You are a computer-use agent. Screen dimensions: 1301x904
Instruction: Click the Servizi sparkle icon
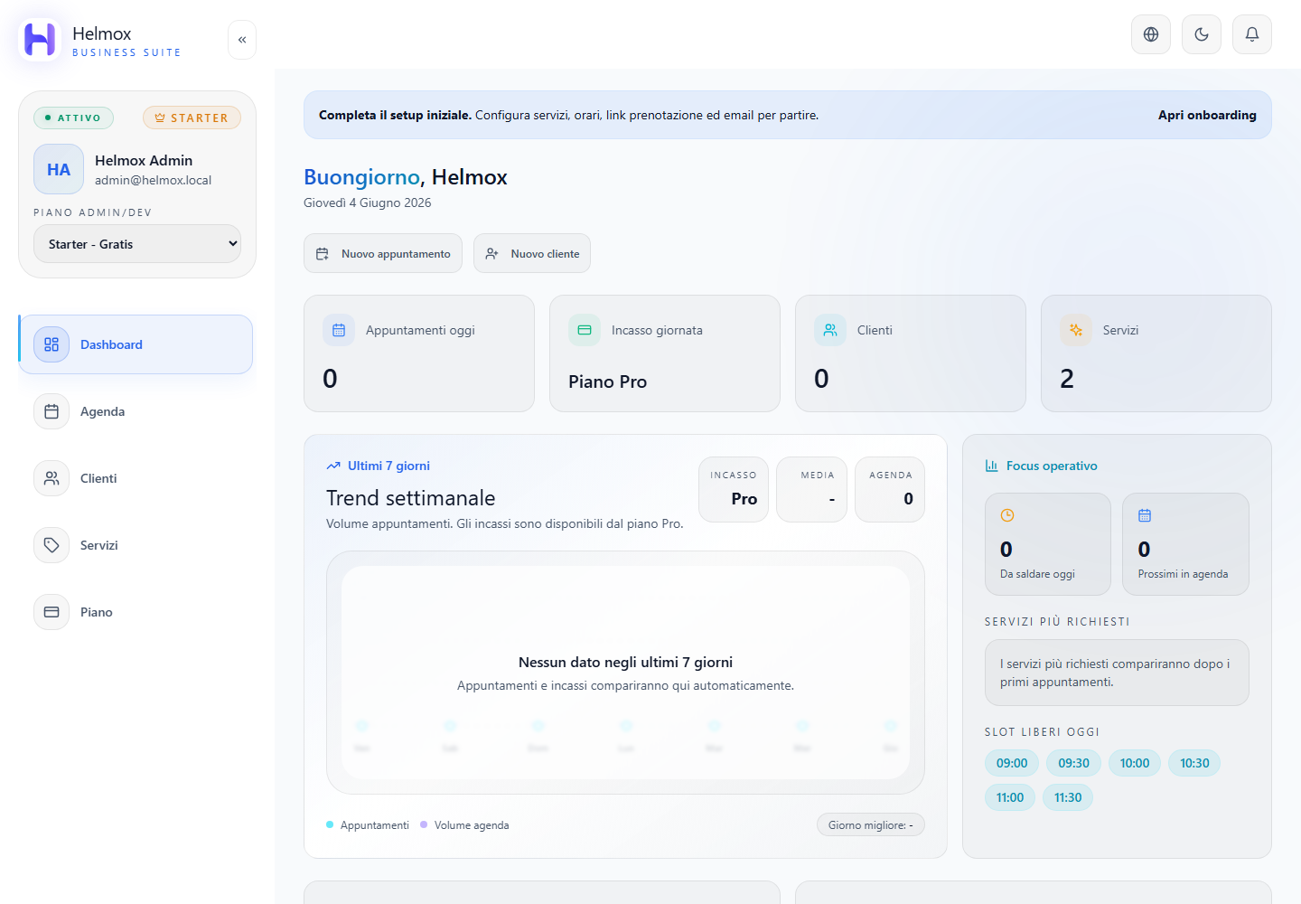(1076, 330)
